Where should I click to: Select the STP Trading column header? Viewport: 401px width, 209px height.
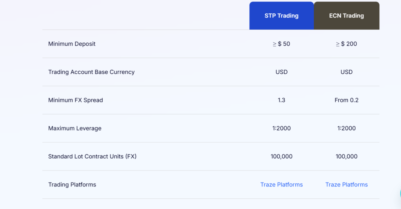[282, 16]
